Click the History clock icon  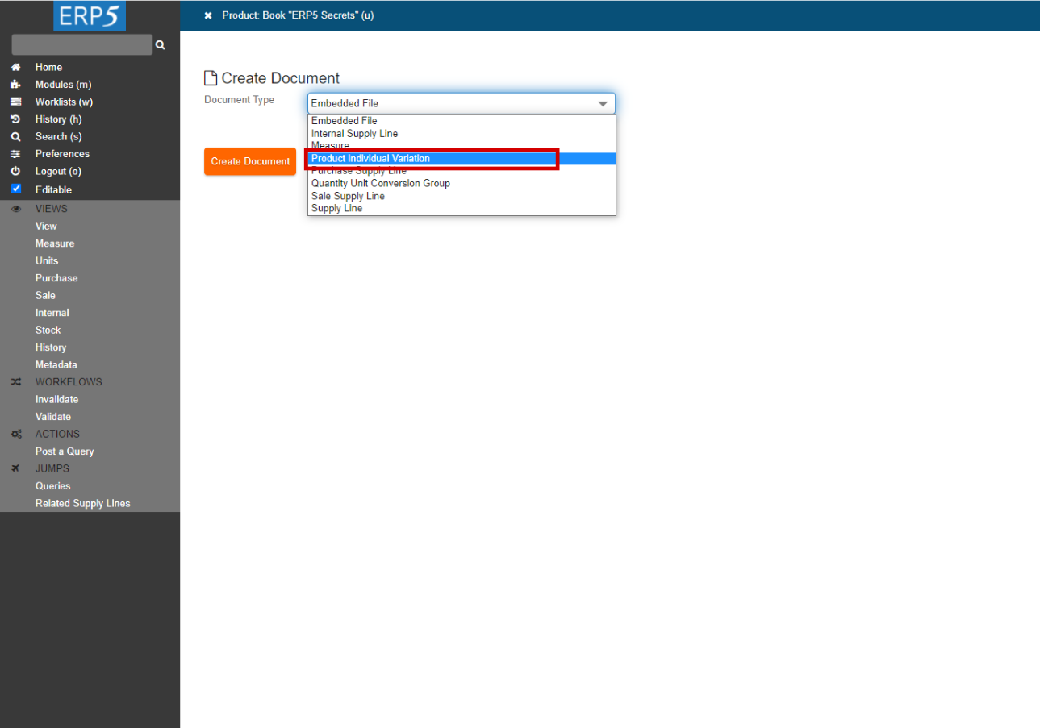click(15, 119)
